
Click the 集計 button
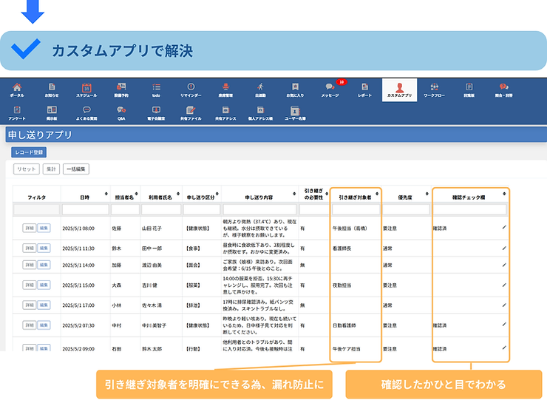(51, 169)
